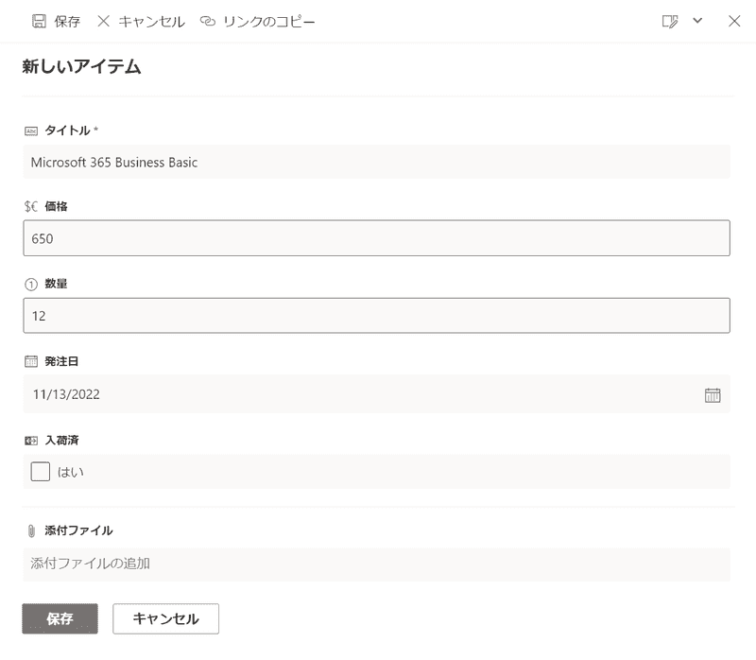Focus the 数量 input showing 12
This screenshot has height=660, width=756.
point(376,316)
